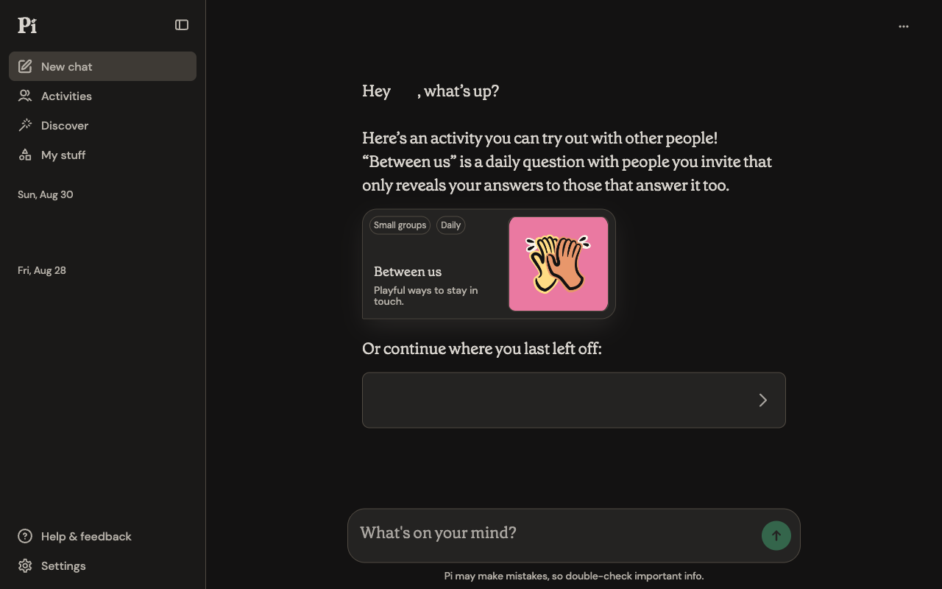Screen dimensions: 942x589
Task: Collapse the sidebar panel
Action: point(182,25)
